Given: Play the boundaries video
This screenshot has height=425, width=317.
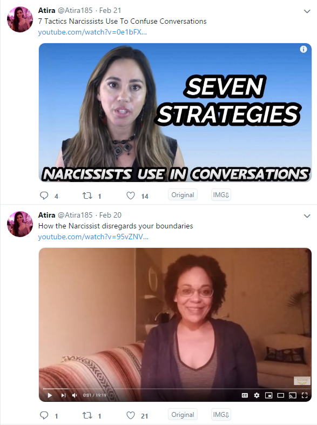Looking at the screenshot, I should pyautogui.click(x=50, y=395).
